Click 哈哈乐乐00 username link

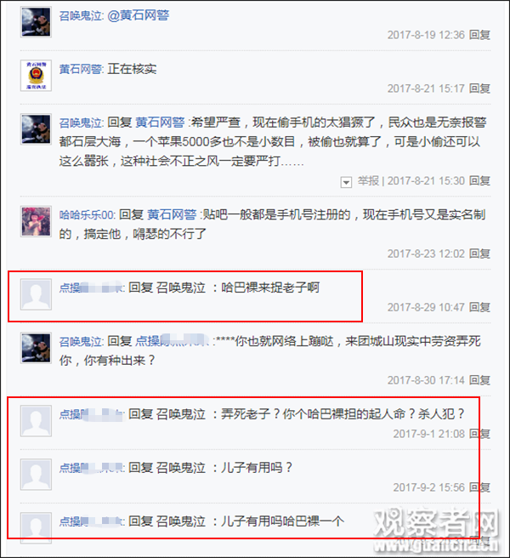[87, 215]
